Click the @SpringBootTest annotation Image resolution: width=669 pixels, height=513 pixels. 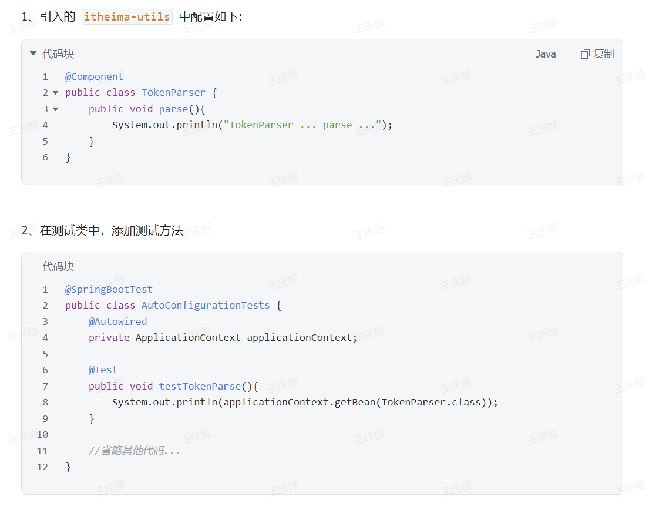pyautogui.click(x=109, y=289)
